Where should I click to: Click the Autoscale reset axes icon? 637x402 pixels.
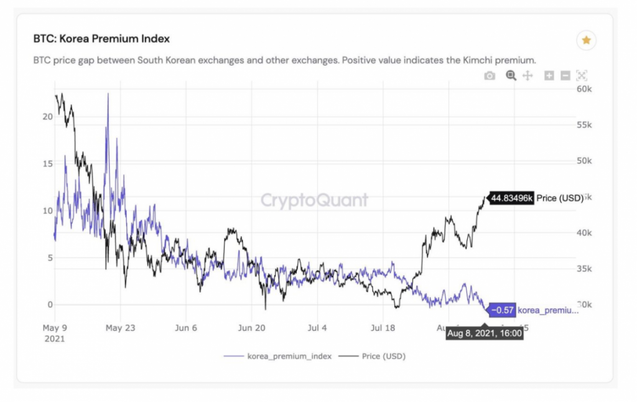pyautogui.click(x=582, y=76)
